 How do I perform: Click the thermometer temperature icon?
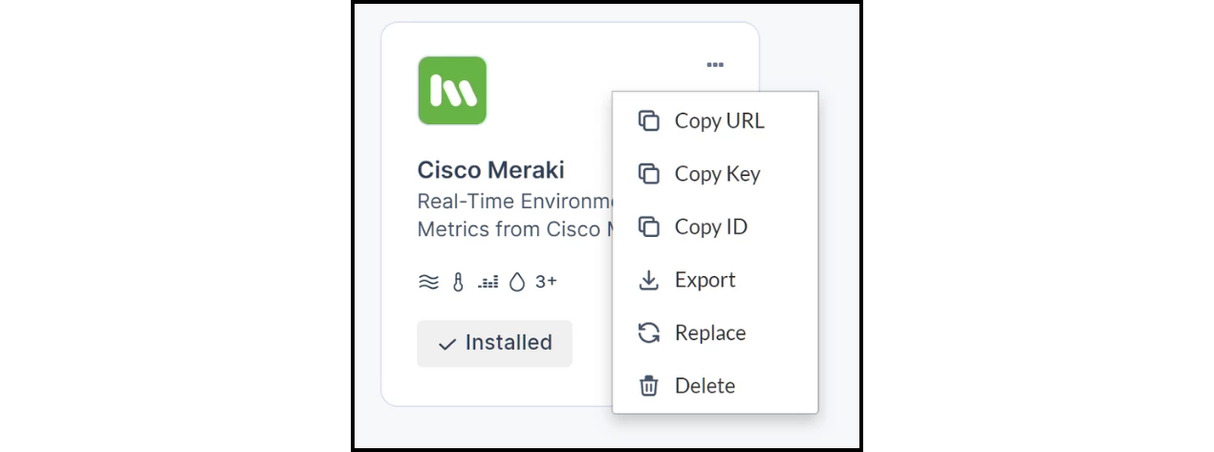(458, 282)
